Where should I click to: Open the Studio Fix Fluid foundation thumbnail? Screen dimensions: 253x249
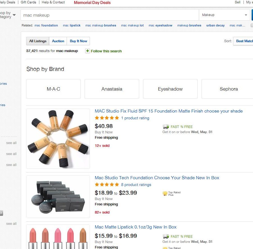(58, 139)
